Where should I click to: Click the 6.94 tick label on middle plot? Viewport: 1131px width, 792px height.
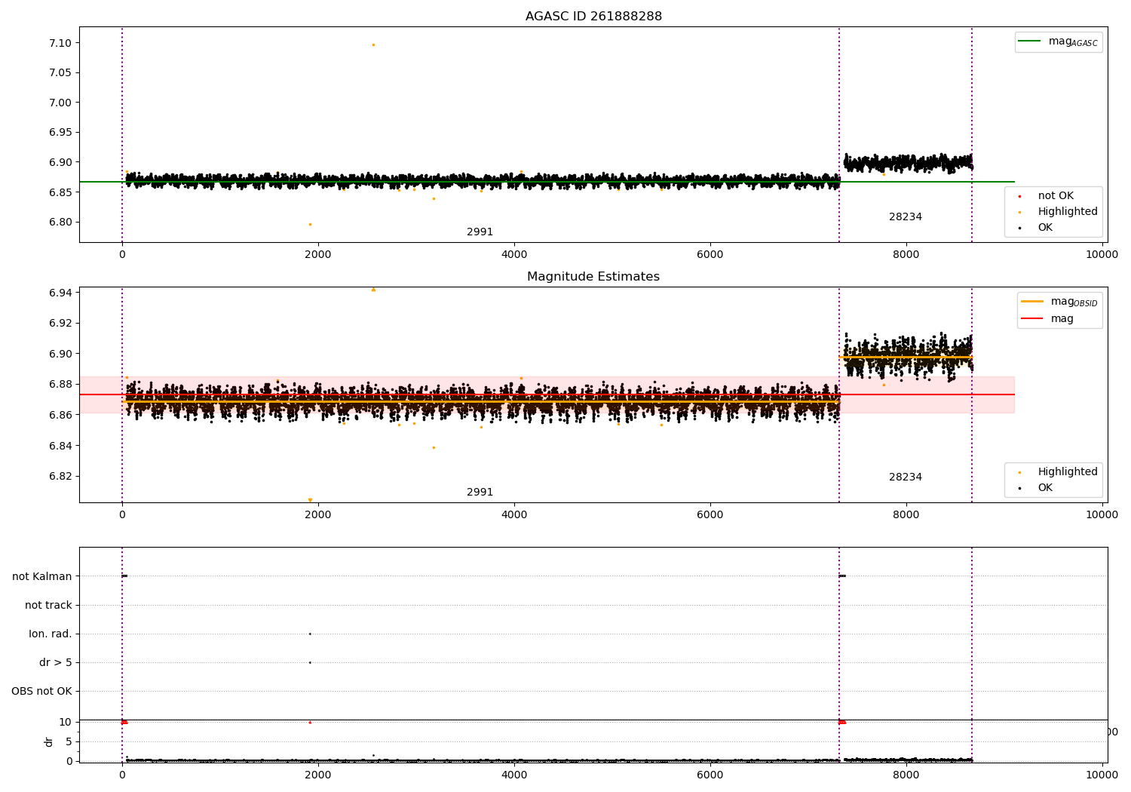click(x=60, y=293)
